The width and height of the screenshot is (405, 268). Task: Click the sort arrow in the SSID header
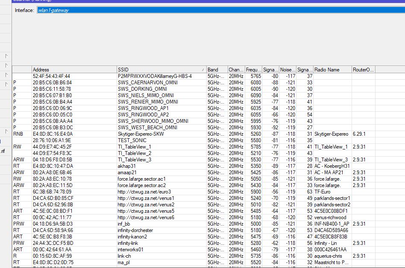202,69
